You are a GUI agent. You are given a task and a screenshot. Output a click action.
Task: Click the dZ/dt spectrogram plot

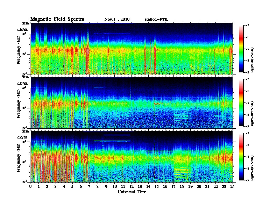132,157
